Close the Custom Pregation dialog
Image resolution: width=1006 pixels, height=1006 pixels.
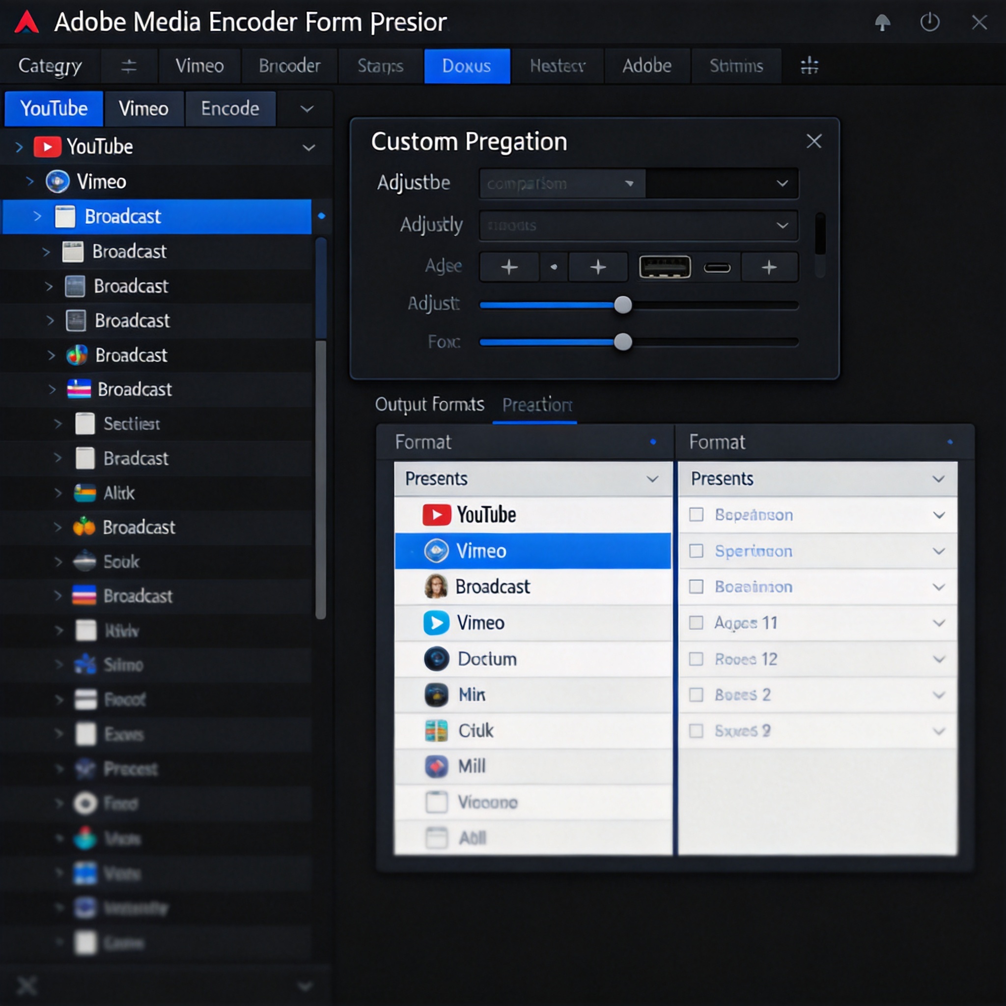point(814,141)
